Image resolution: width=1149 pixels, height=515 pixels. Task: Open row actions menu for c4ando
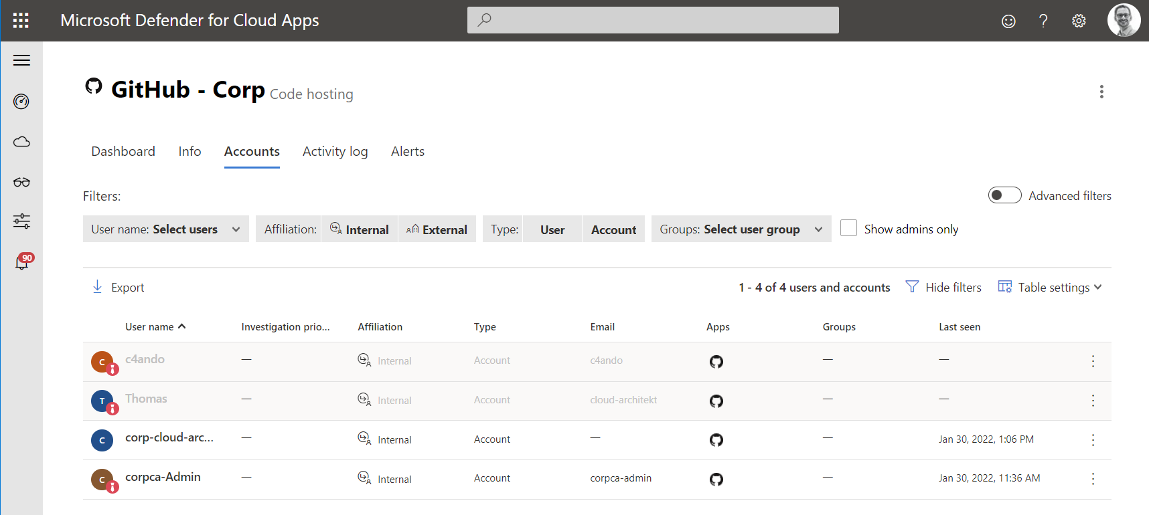(1093, 361)
